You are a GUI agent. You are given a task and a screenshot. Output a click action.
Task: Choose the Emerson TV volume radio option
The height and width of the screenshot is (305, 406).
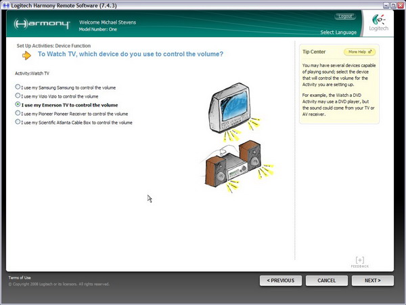[x=18, y=104]
